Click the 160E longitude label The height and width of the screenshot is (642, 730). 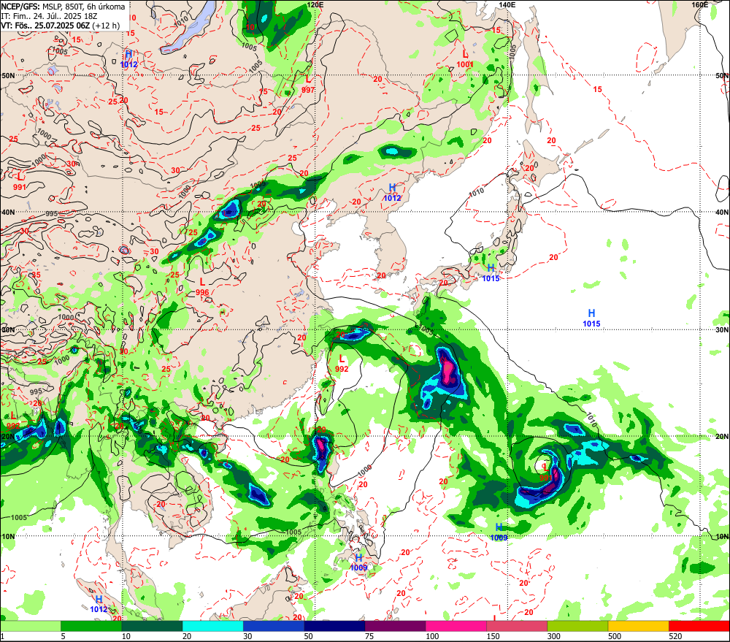click(700, 4)
